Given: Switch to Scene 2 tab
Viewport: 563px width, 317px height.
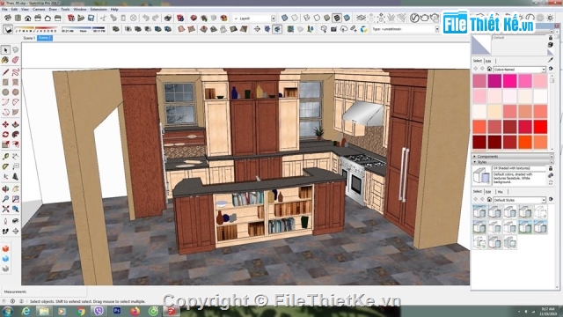Looking at the screenshot, I should [45, 38].
